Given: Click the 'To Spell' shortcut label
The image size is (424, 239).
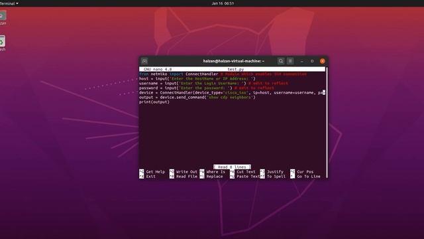Looking at the screenshot, I should [x=276, y=177].
